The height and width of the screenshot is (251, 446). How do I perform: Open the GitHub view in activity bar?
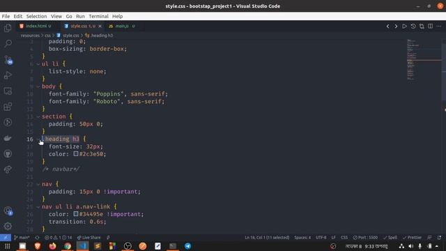(x=8, y=154)
